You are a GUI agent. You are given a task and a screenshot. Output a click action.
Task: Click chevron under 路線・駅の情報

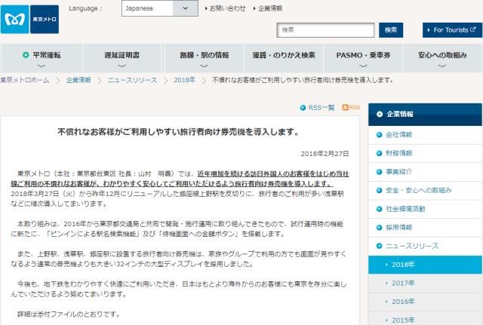pyautogui.click(x=205, y=66)
